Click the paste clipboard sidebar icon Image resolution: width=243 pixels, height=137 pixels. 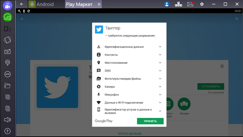click(7, 108)
